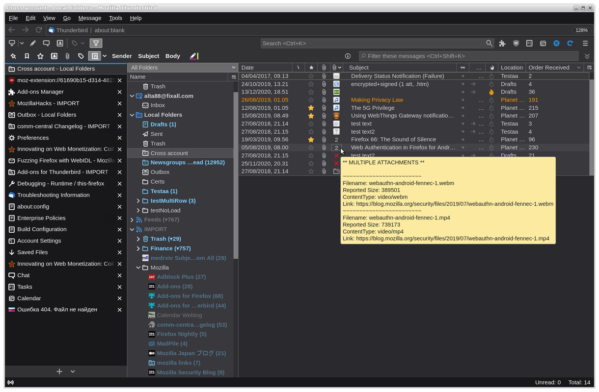Open the All Folders view dropdown
The image size is (599, 392).
(183, 68)
